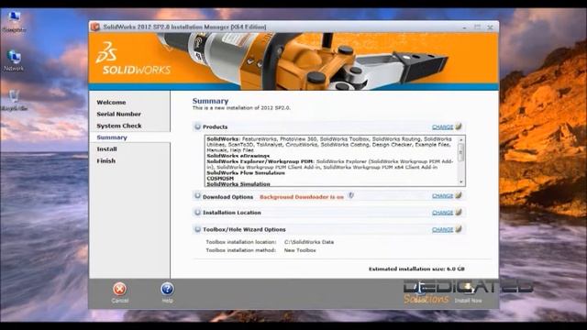The height and width of the screenshot is (330, 587).
Task: Click CHANGE link for Products
Action: (442, 127)
